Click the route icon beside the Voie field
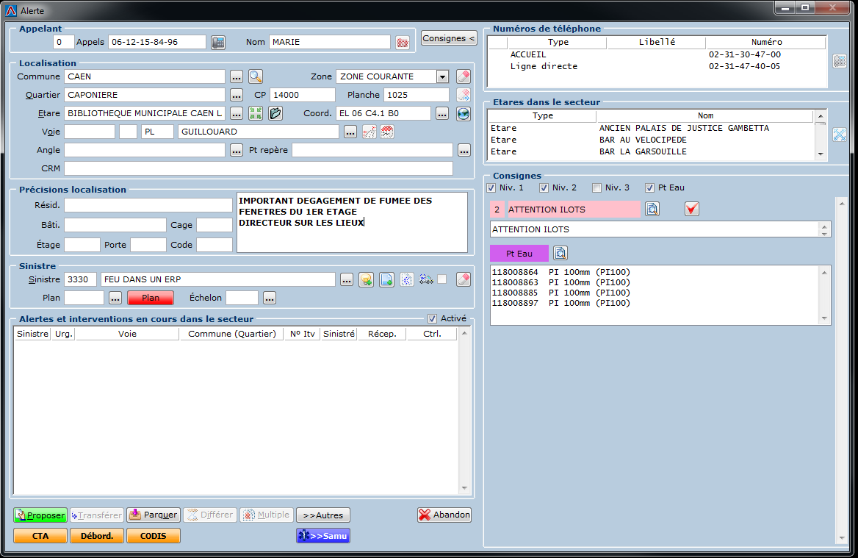Viewport: 858px width, 558px height. coord(369,132)
